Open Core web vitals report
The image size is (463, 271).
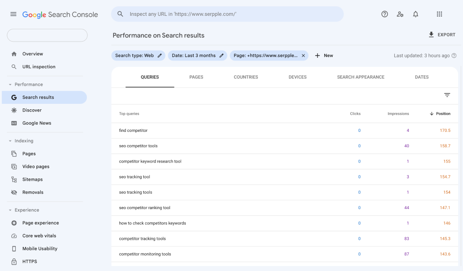[39, 236]
